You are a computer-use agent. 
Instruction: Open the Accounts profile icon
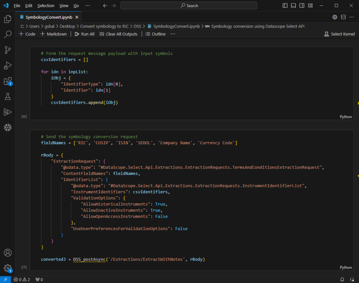8,253
